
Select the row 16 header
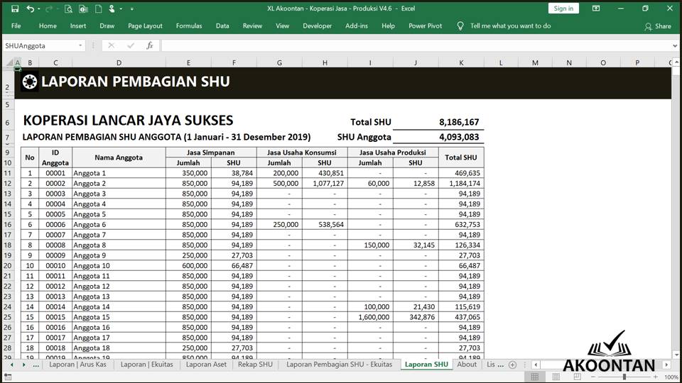7,225
